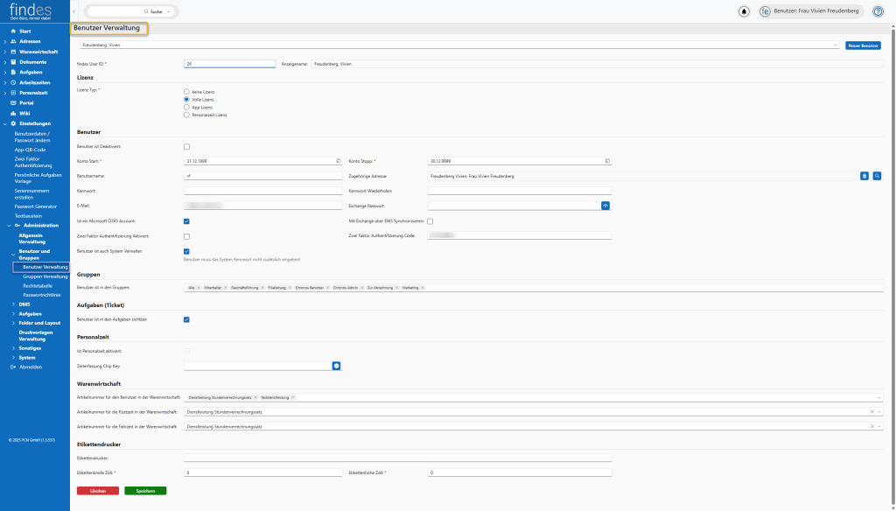Viewport: 896px width, 511px height.
Task: Toggle Mit Exchange über EWS Synchronisieren
Action: point(430,221)
